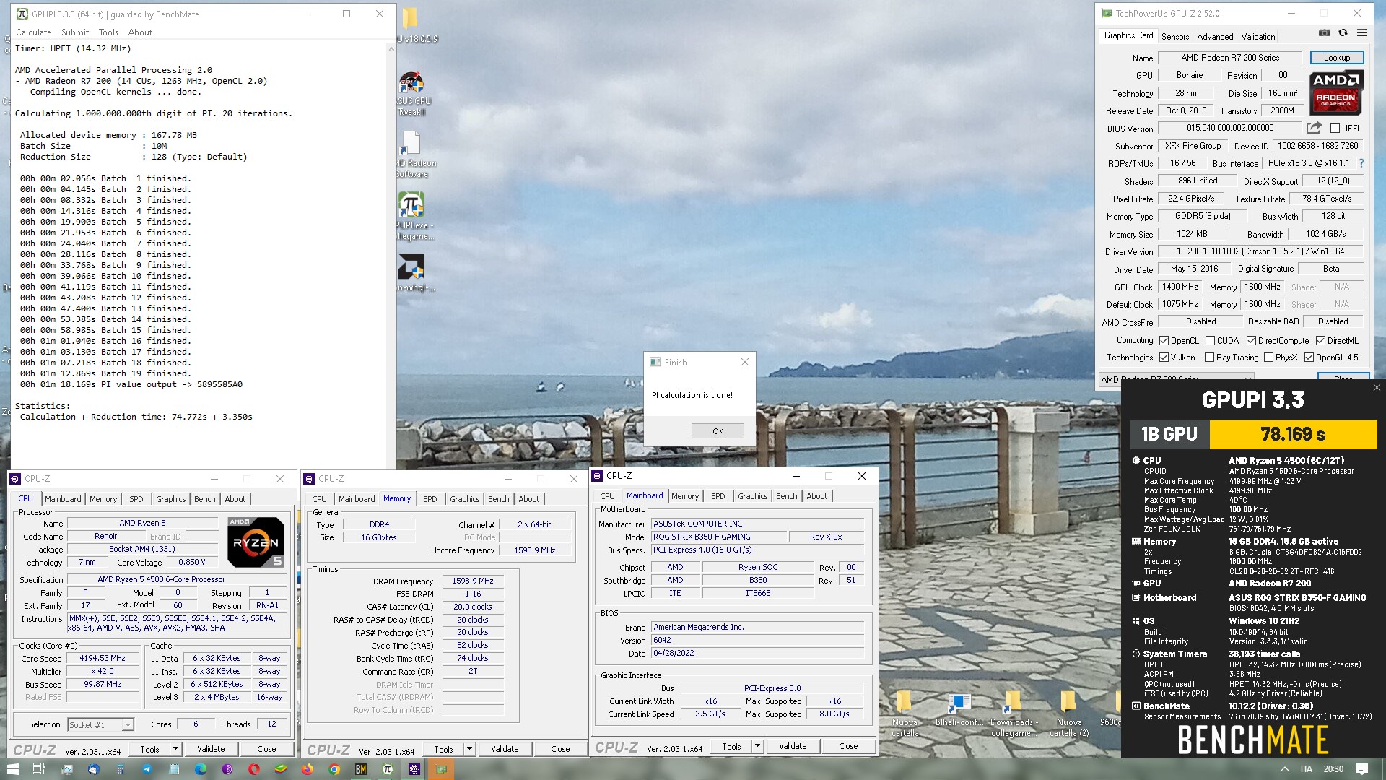Open GPUPI Submit menu

pos(75,32)
